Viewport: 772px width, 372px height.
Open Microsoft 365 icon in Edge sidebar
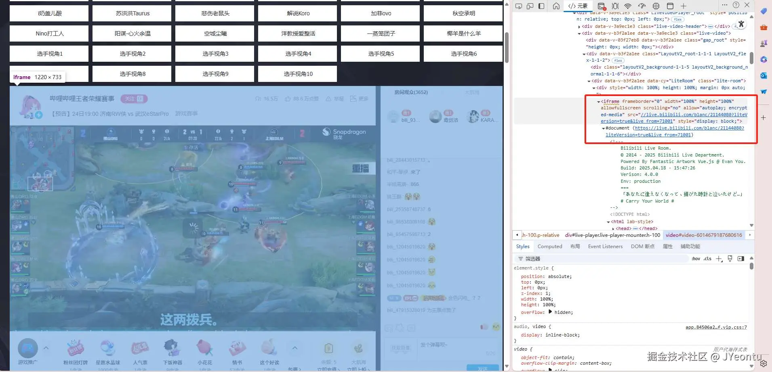point(764,60)
